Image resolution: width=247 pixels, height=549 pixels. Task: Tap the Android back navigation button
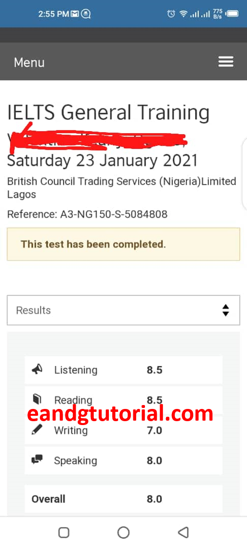click(x=183, y=532)
